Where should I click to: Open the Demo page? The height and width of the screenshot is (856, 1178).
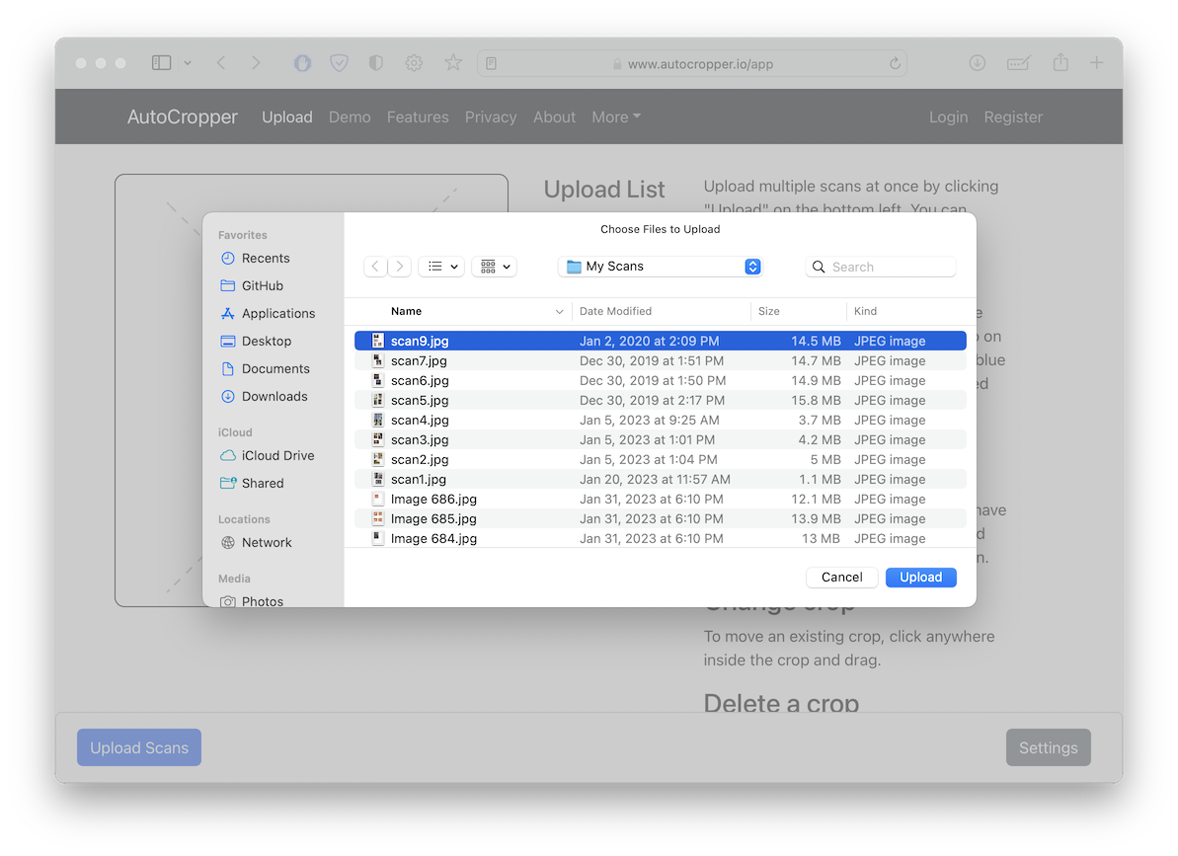point(350,117)
